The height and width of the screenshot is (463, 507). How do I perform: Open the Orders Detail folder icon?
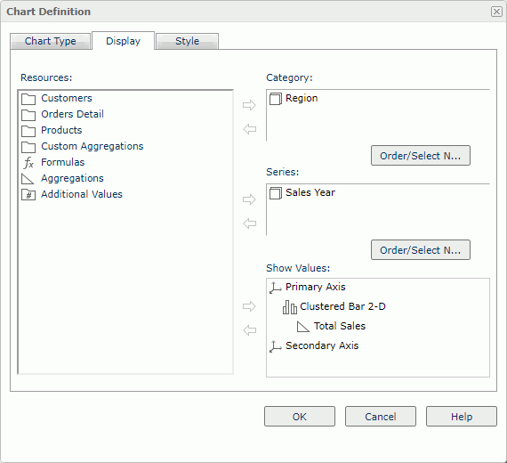(28, 115)
